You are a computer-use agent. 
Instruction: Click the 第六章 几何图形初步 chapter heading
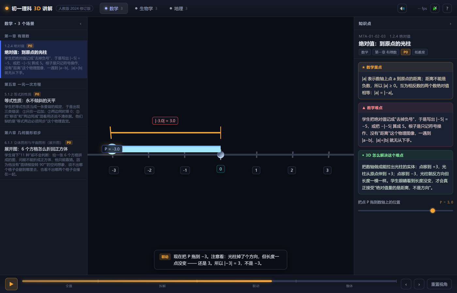[x=23, y=133]
